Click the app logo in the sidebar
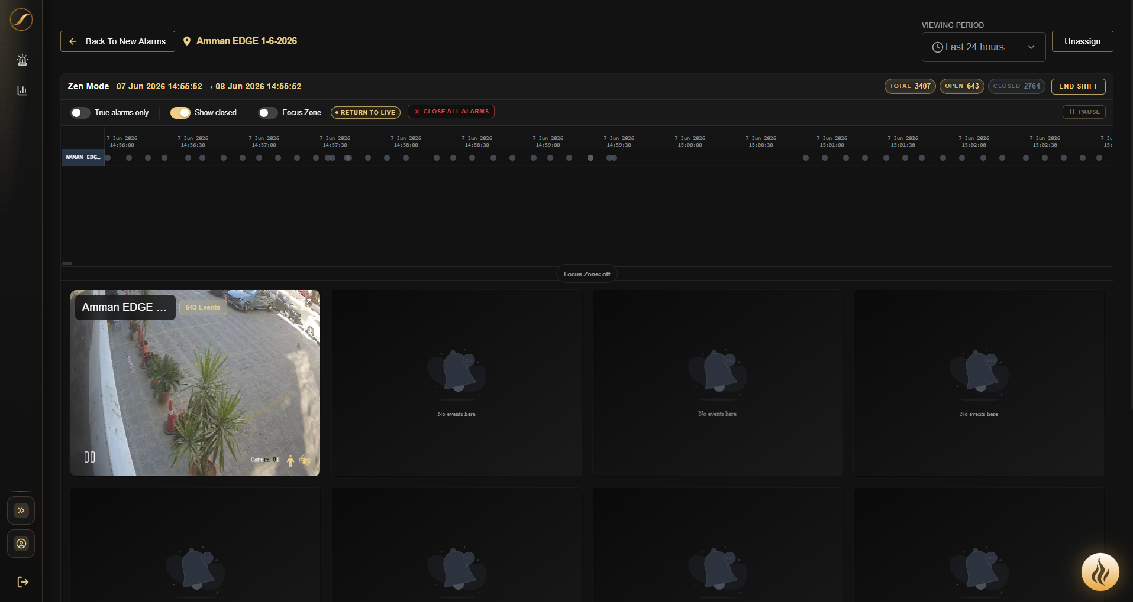This screenshot has width=1133, height=602. 21,20
